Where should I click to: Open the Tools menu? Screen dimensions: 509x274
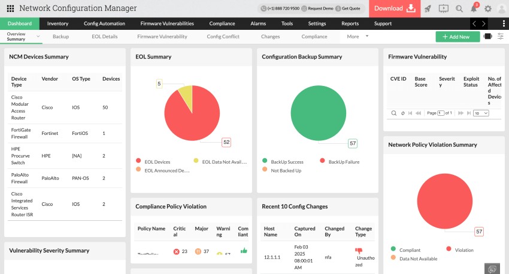click(x=287, y=23)
